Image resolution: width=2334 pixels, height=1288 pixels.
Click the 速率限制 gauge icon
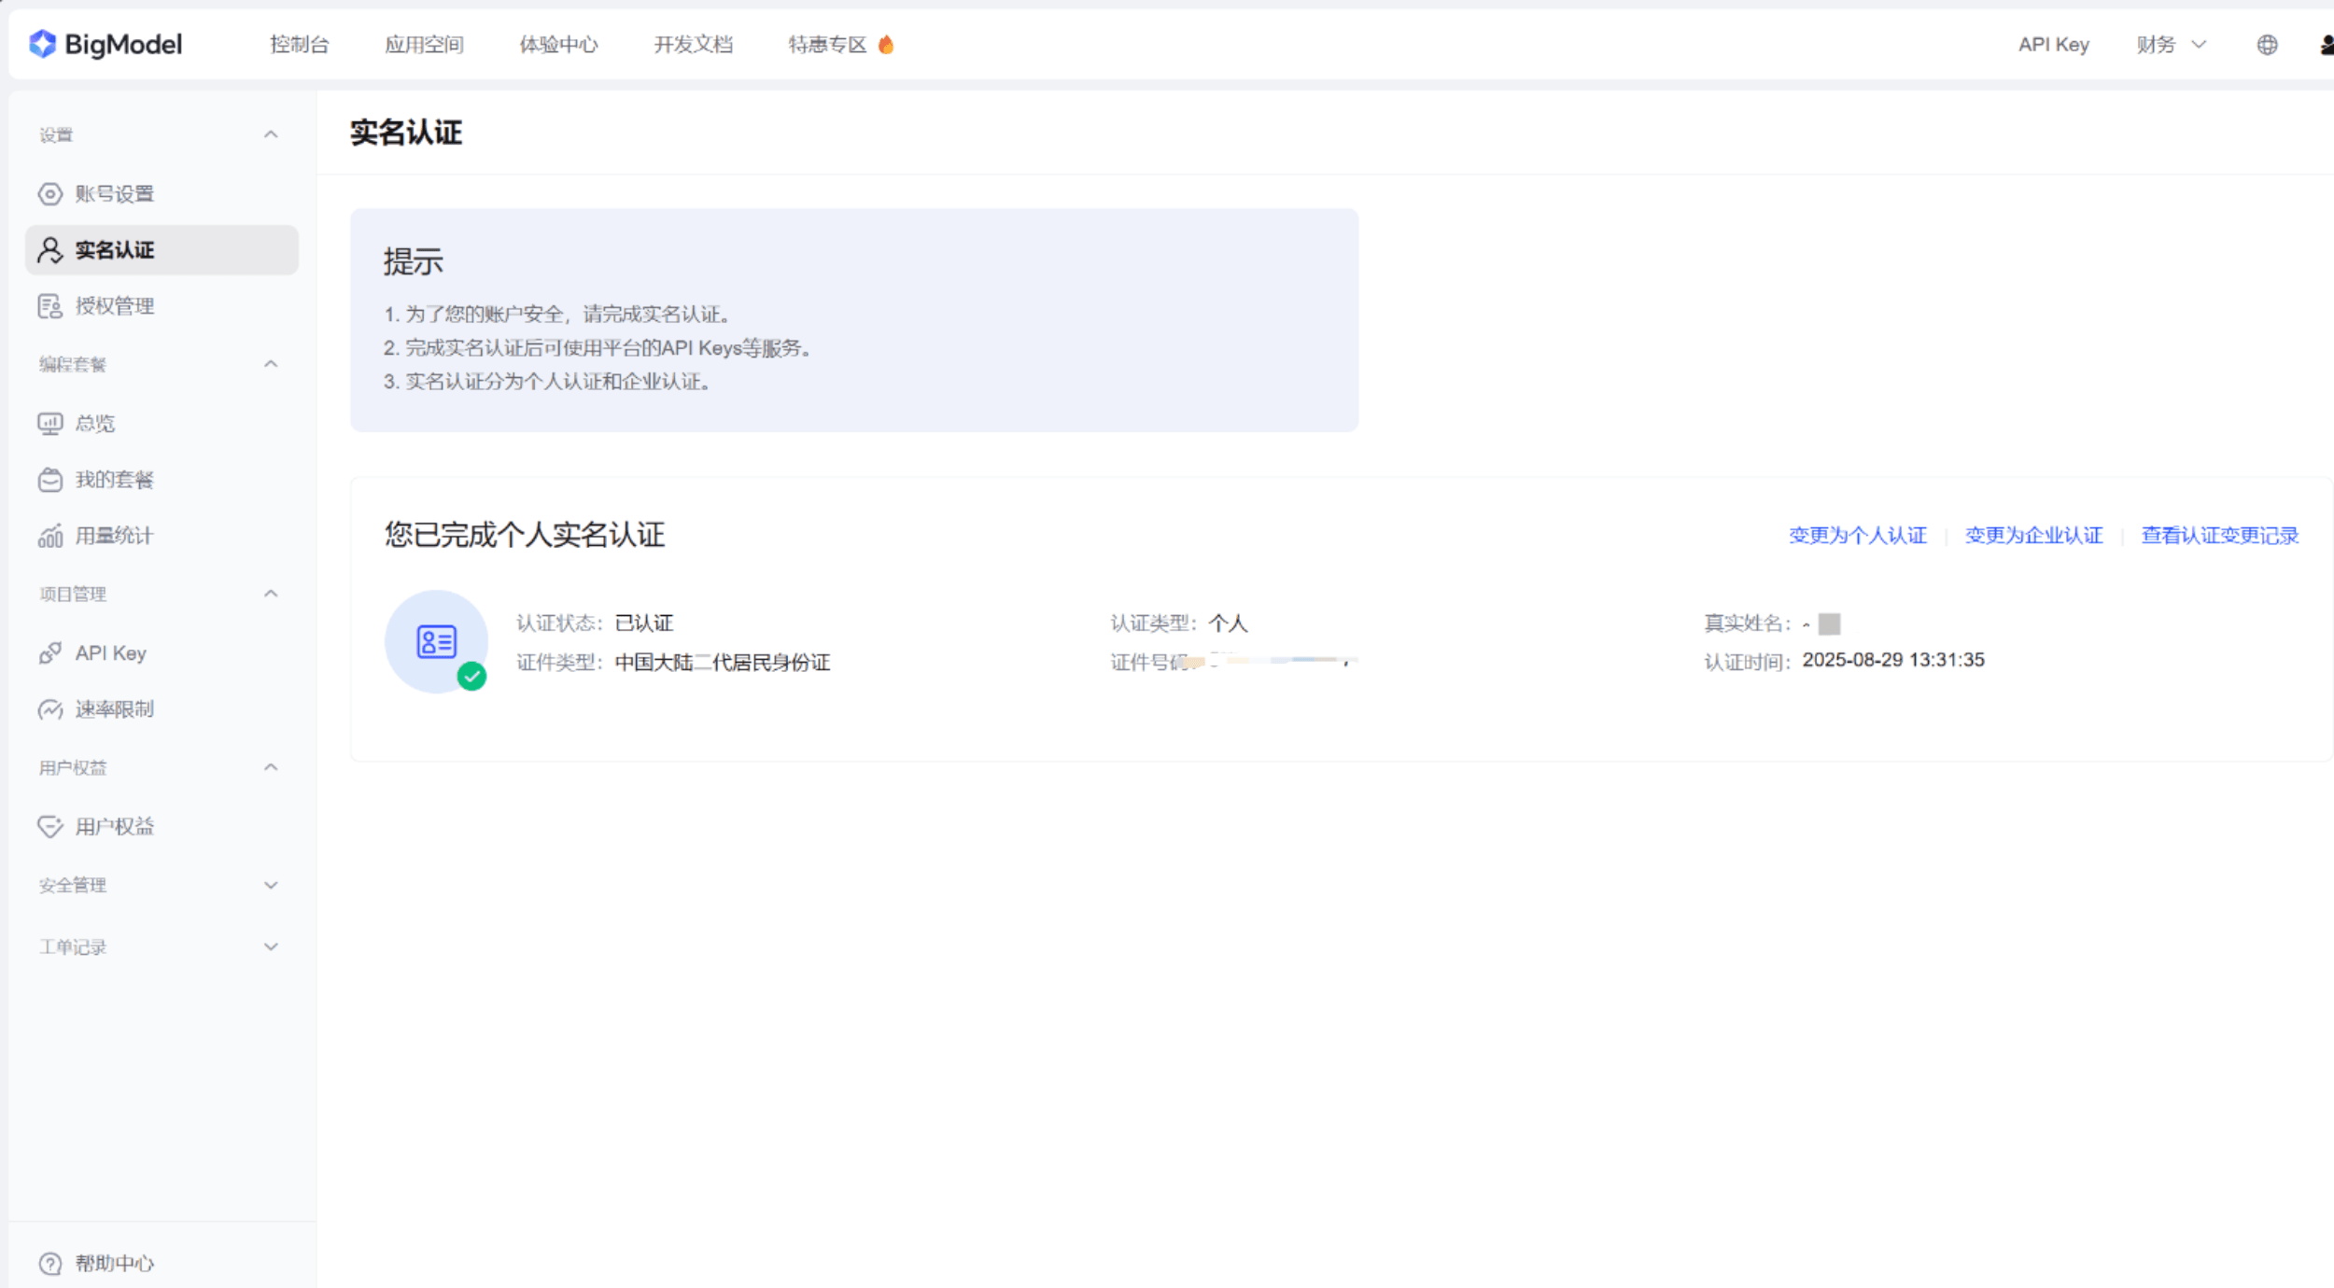50,709
